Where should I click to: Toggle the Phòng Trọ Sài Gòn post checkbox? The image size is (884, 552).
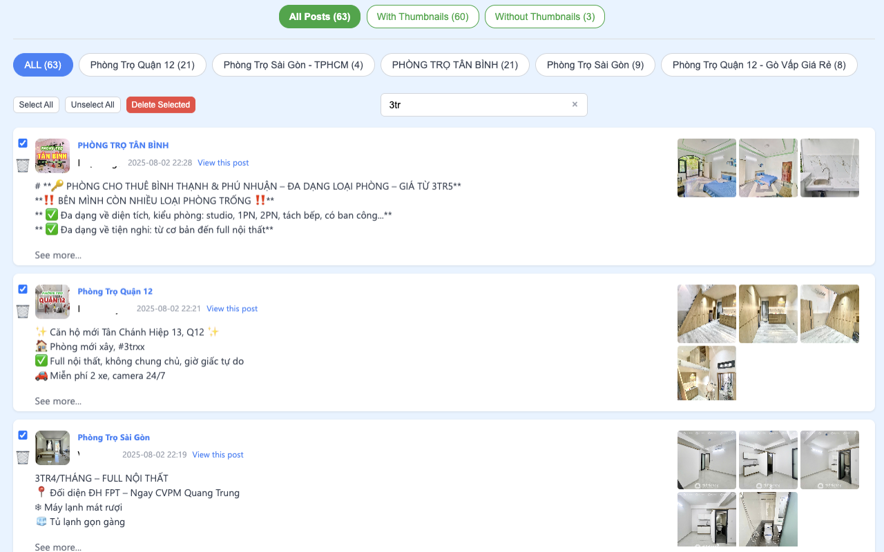[x=23, y=435]
